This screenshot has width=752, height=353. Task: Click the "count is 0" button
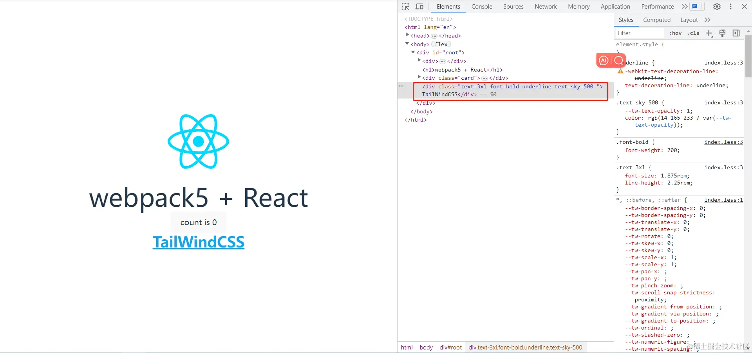(x=199, y=222)
